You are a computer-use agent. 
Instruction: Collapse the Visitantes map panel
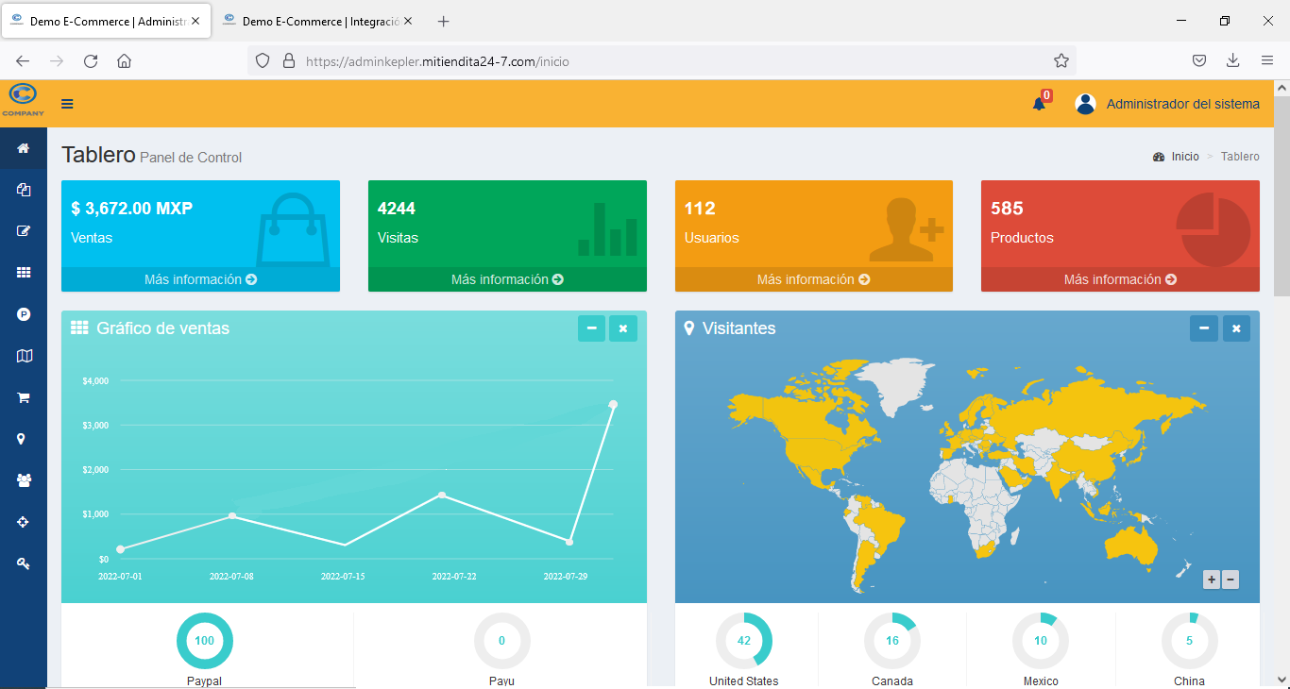tap(1203, 328)
